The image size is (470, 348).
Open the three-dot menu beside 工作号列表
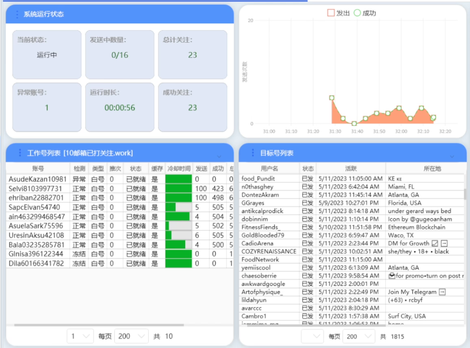(20, 153)
